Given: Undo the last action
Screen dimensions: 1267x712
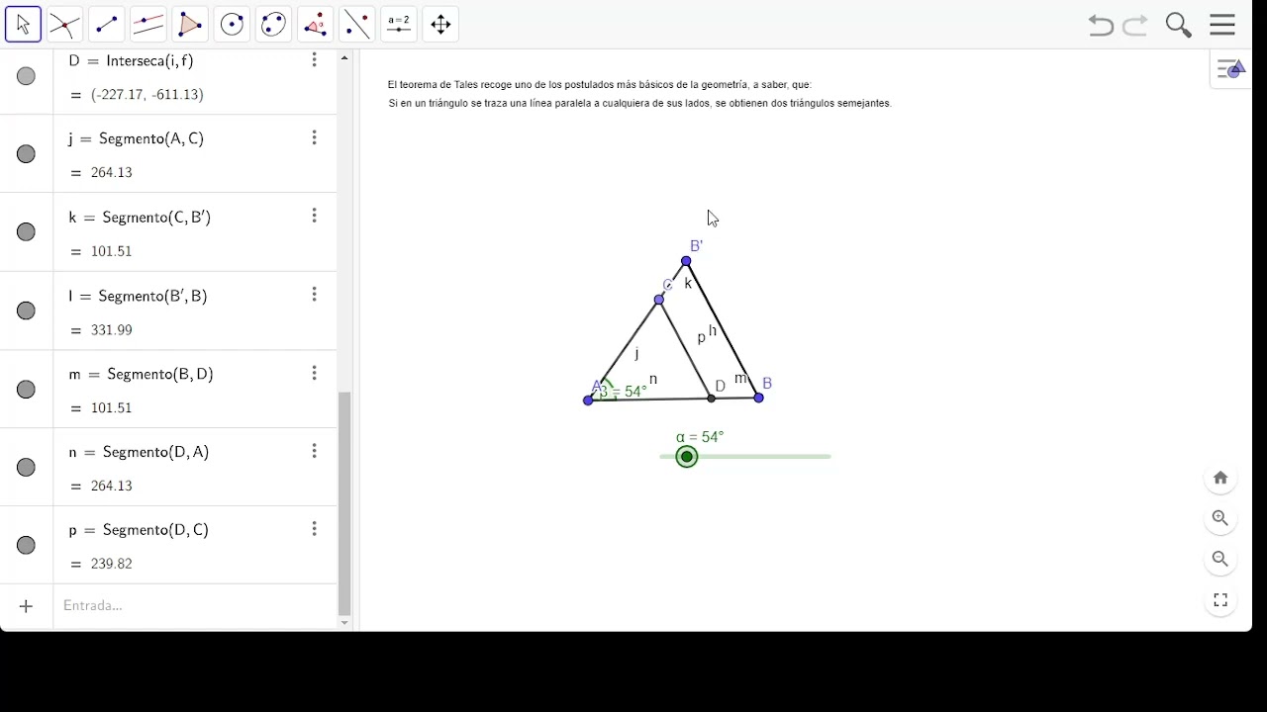Looking at the screenshot, I should click(1101, 25).
